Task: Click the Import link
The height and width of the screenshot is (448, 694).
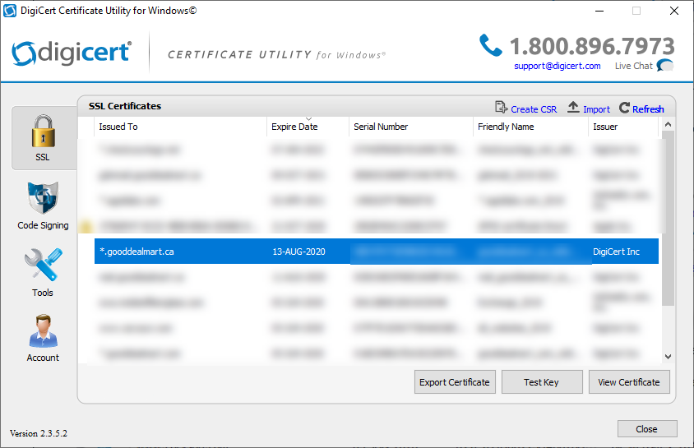Action: pyautogui.click(x=596, y=109)
